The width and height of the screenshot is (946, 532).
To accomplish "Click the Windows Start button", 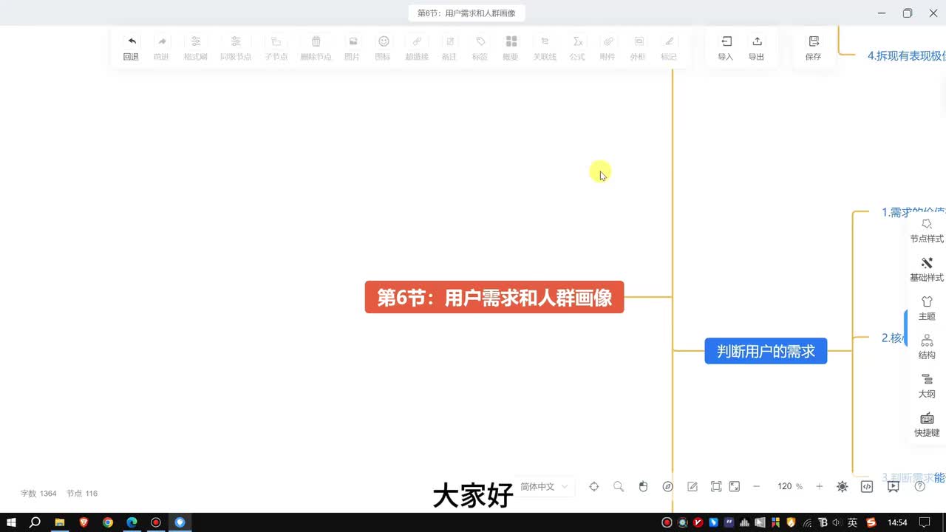I will coord(12,522).
